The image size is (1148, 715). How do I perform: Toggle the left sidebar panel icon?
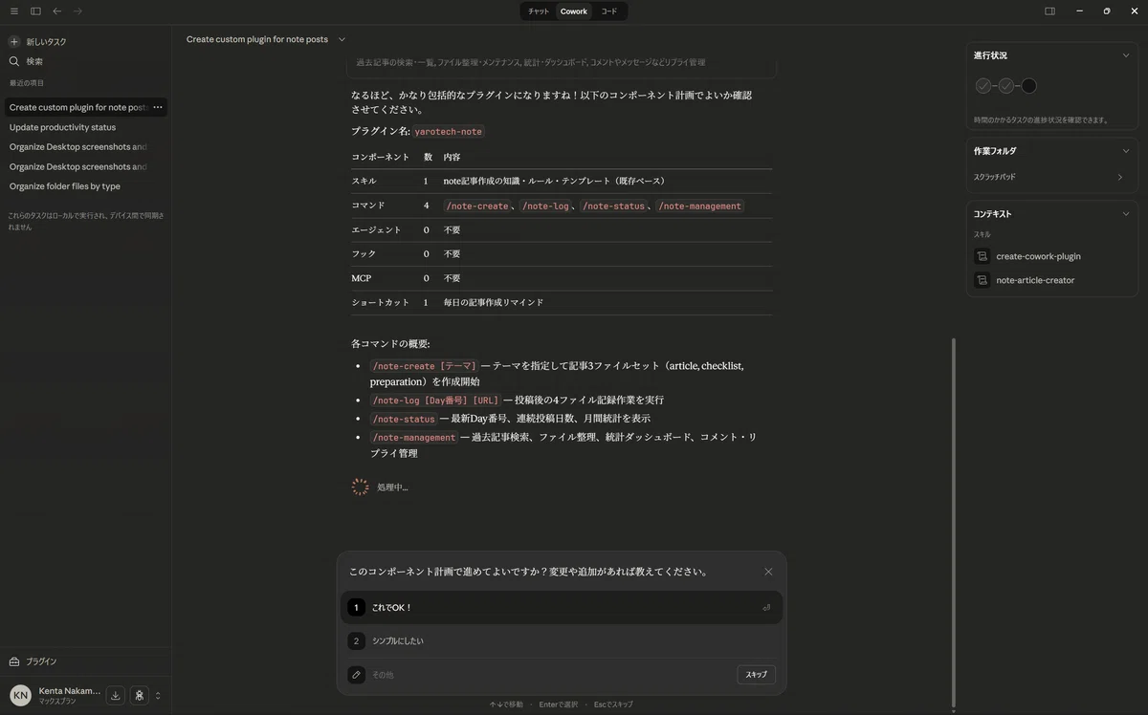click(x=35, y=11)
